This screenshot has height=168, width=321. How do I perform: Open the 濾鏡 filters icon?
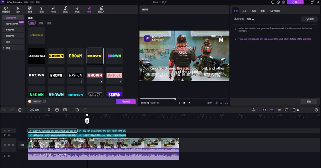[x=65, y=9]
